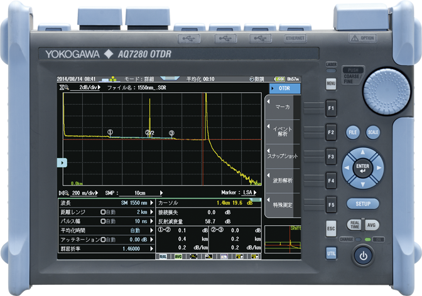Image resolution: width=422 pixels, height=296 pixels.
Task: Open the SMP 10cm sampling dropdown
Action: 141,193
